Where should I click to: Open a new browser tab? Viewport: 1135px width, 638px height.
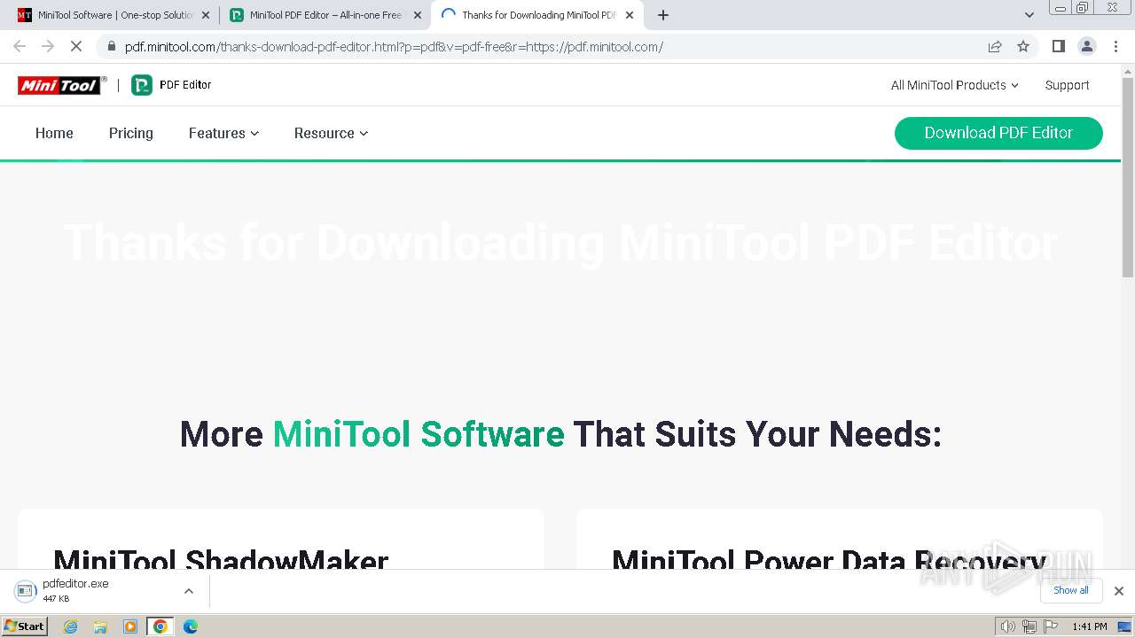[663, 15]
